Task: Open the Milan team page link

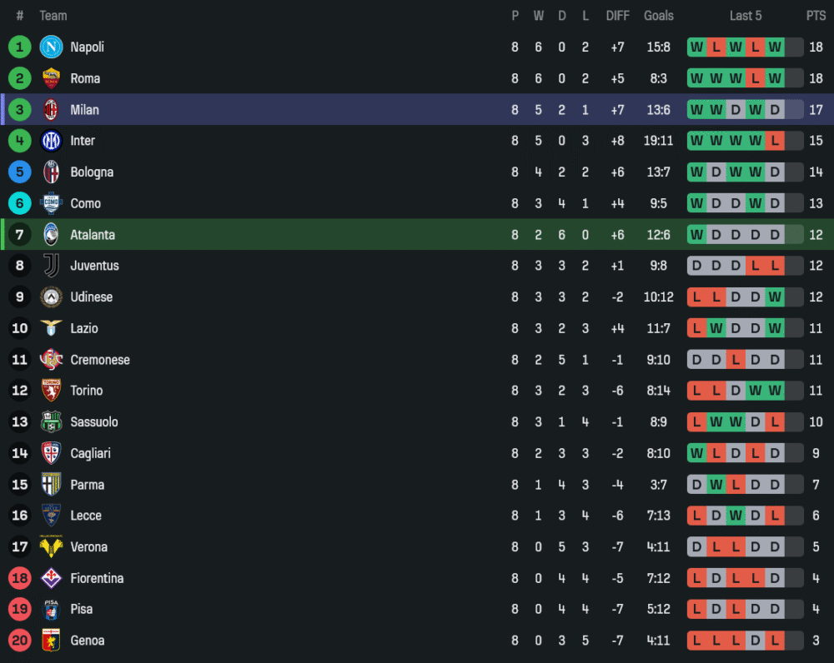Action: 84,110
